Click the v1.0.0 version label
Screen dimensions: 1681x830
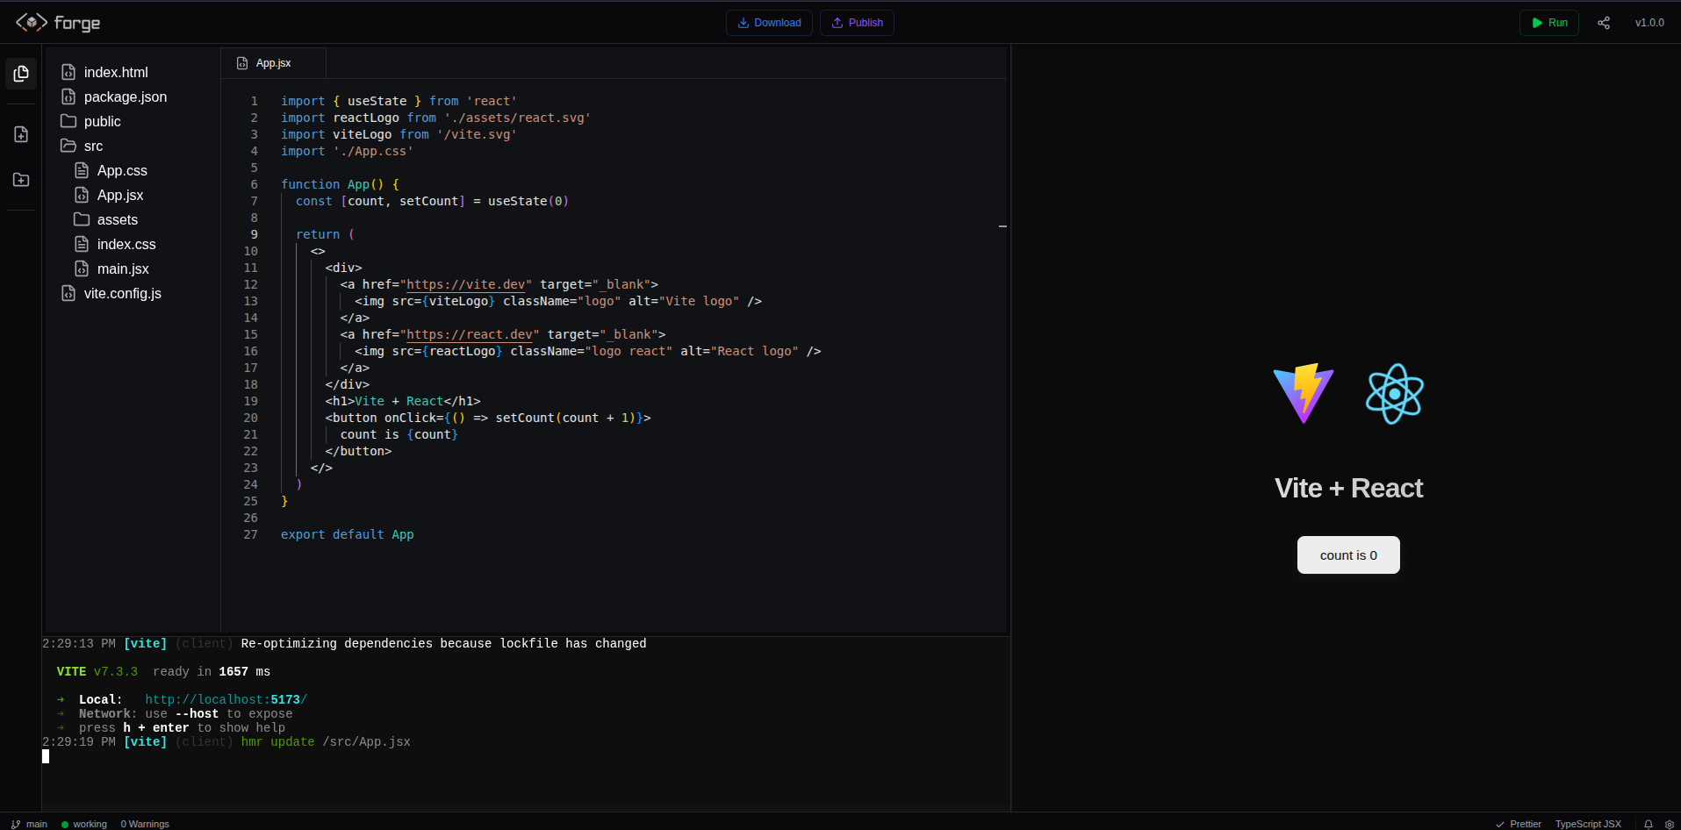coord(1649,23)
